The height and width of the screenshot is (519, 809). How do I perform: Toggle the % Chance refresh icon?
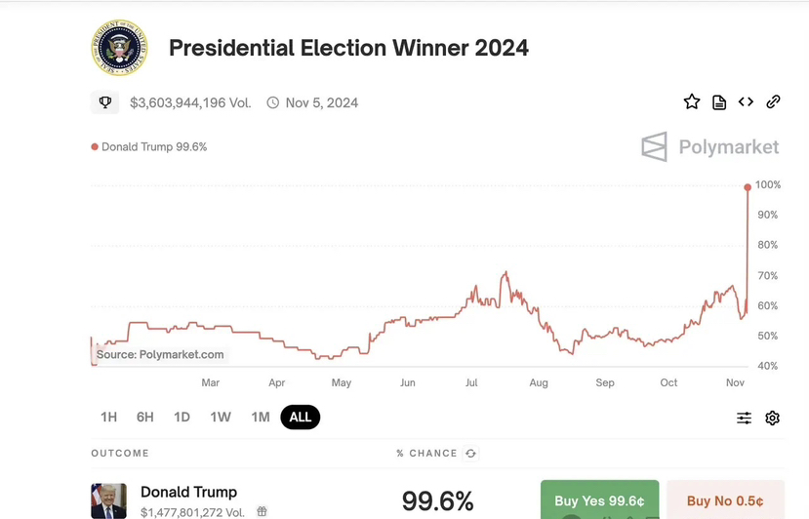click(x=471, y=454)
